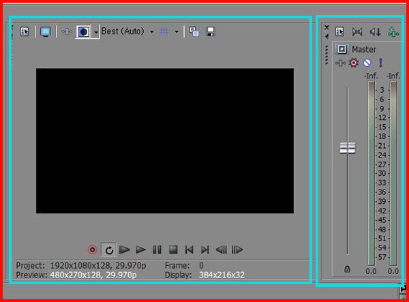This screenshot has height=302, width=409.
Task: Click Project: 1920x1080x128, 29.970p text
Action: click(81, 265)
